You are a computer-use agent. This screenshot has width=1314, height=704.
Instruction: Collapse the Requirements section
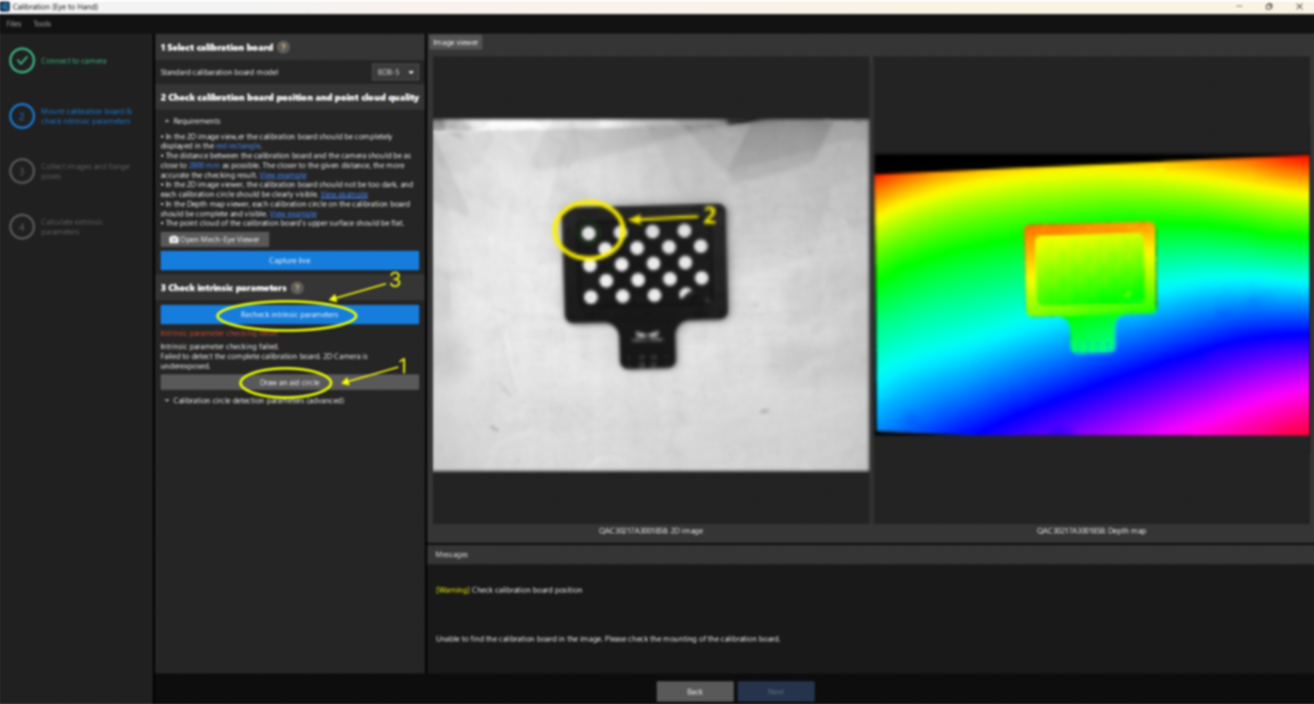pos(167,121)
